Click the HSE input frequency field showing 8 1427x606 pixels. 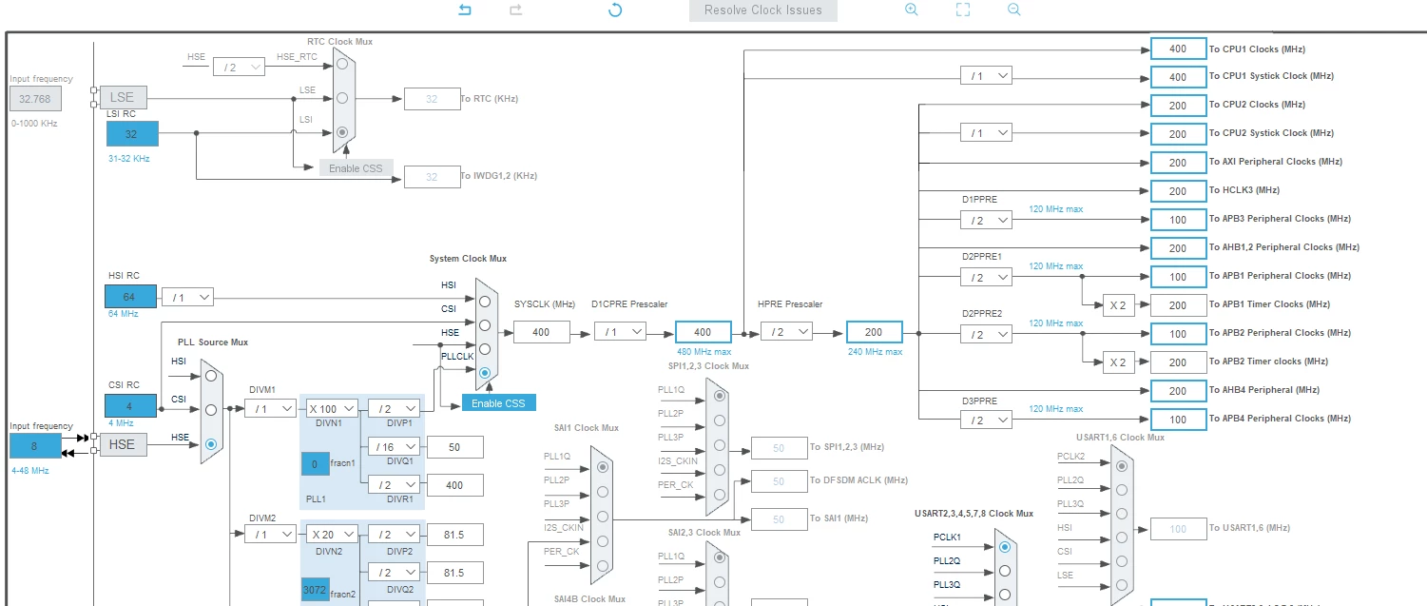click(x=35, y=445)
